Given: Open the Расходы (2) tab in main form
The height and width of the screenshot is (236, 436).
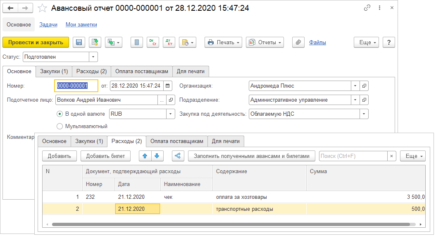Looking at the screenshot, I should pos(91,71).
